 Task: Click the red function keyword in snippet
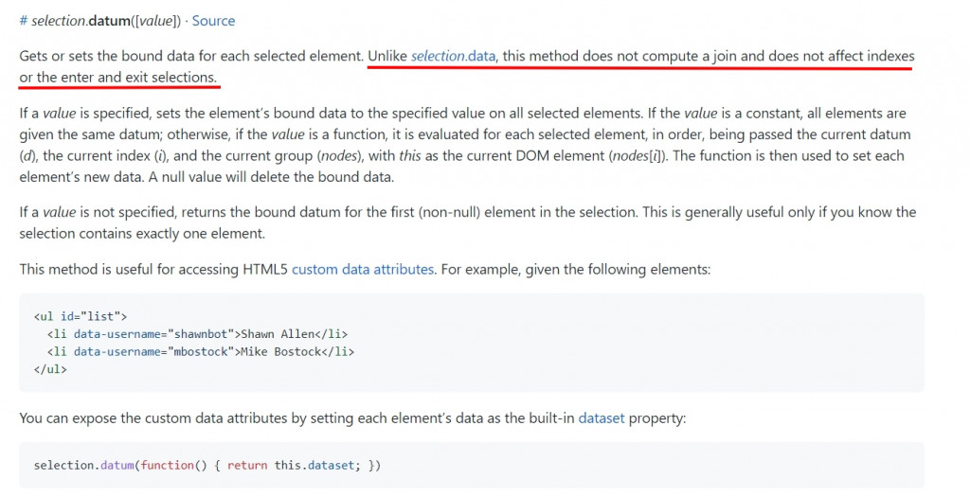[x=167, y=465]
